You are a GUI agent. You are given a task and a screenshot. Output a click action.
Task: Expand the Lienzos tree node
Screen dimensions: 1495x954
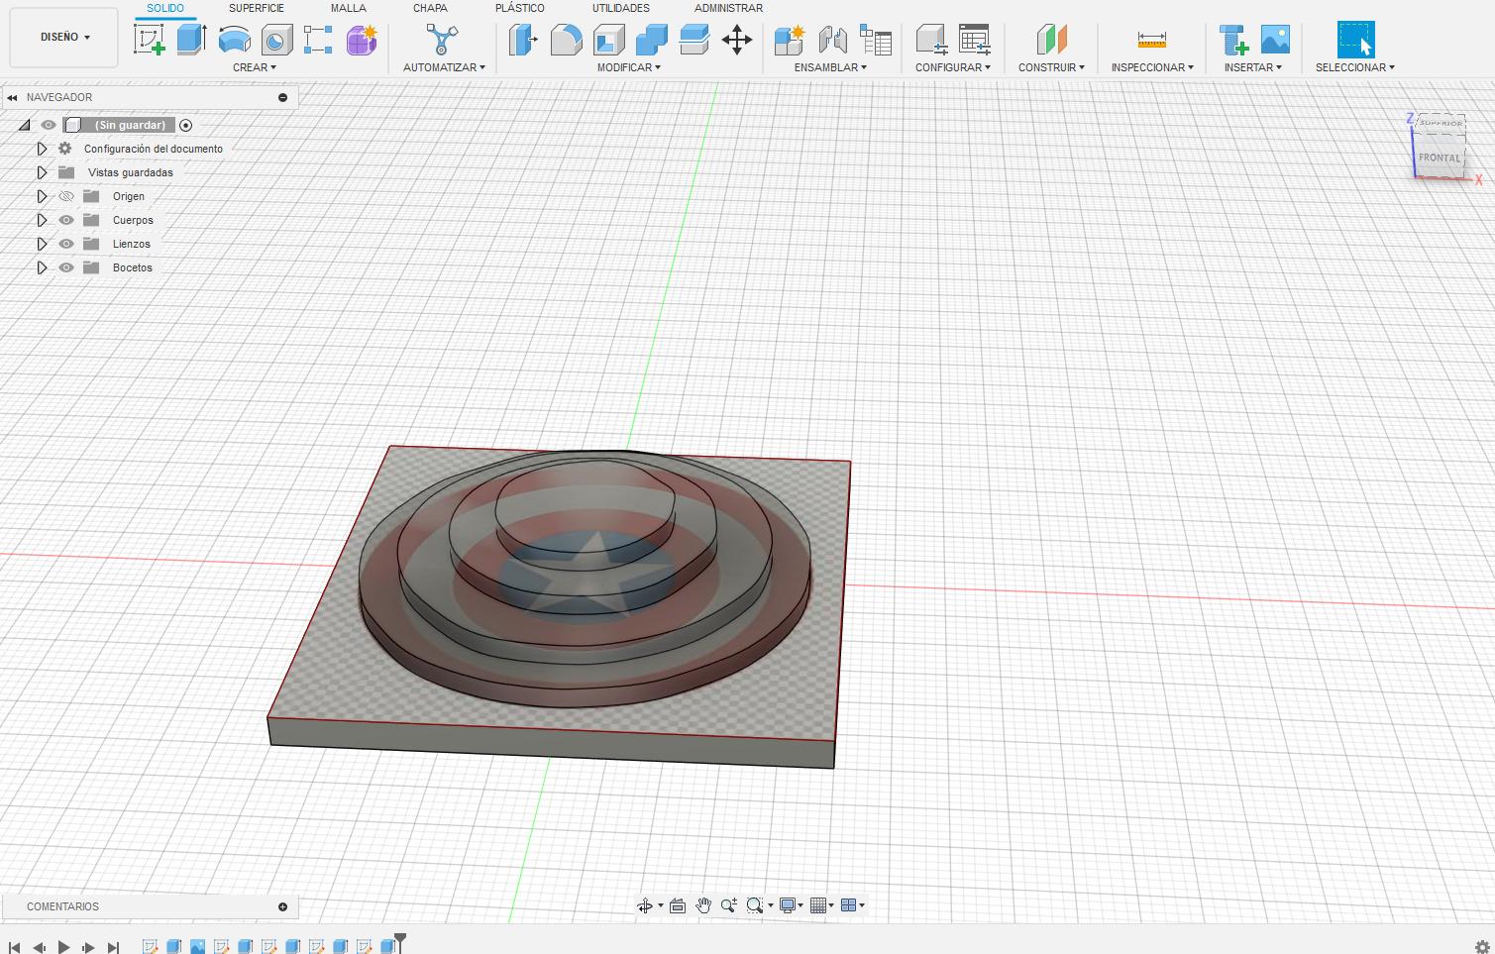(x=42, y=244)
